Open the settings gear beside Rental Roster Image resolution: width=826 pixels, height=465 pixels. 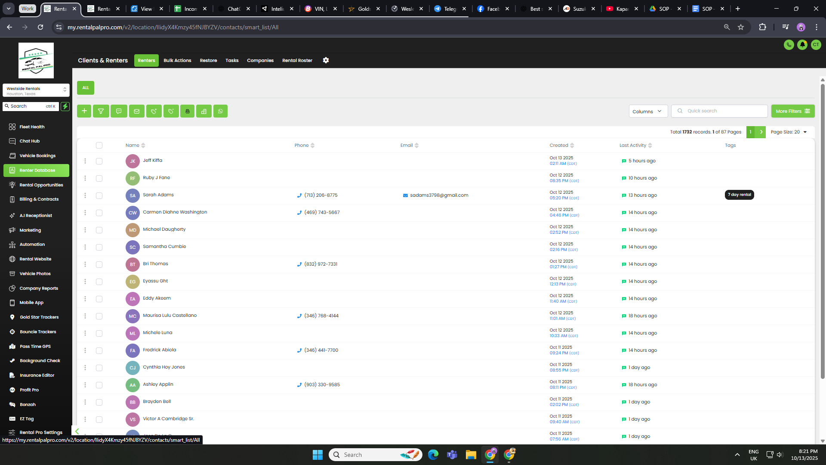(x=326, y=60)
